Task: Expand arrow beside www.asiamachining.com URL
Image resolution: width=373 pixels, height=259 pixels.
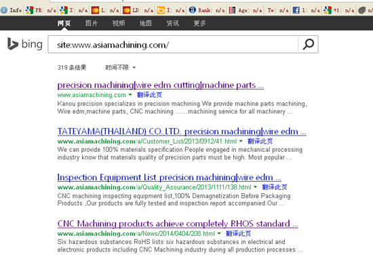Action: (130, 95)
